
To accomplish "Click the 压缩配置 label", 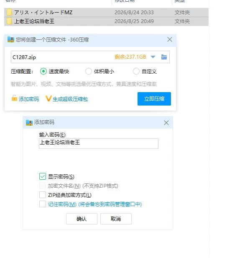I will tap(22, 71).
